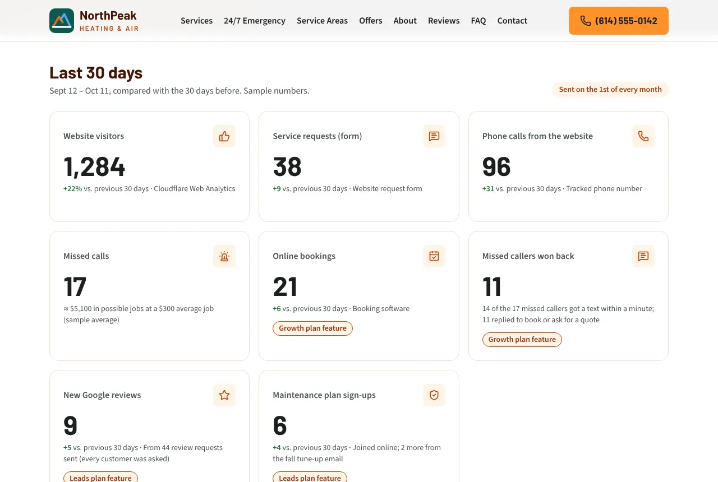Click the thumbs-up icon on Website visitors card
The height and width of the screenshot is (482, 718).
click(x=224, y=136)
